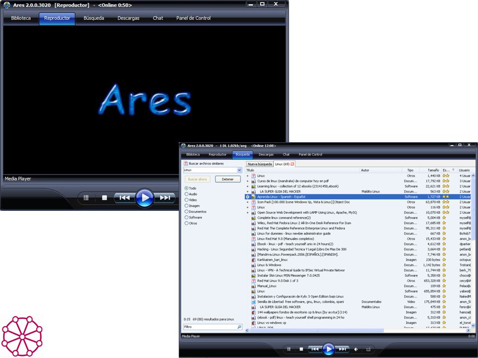Screen dimensions: 478x358
Task: Stop playback in the Reproductor window
Action: pyautogui.click(x=104, y=198)
